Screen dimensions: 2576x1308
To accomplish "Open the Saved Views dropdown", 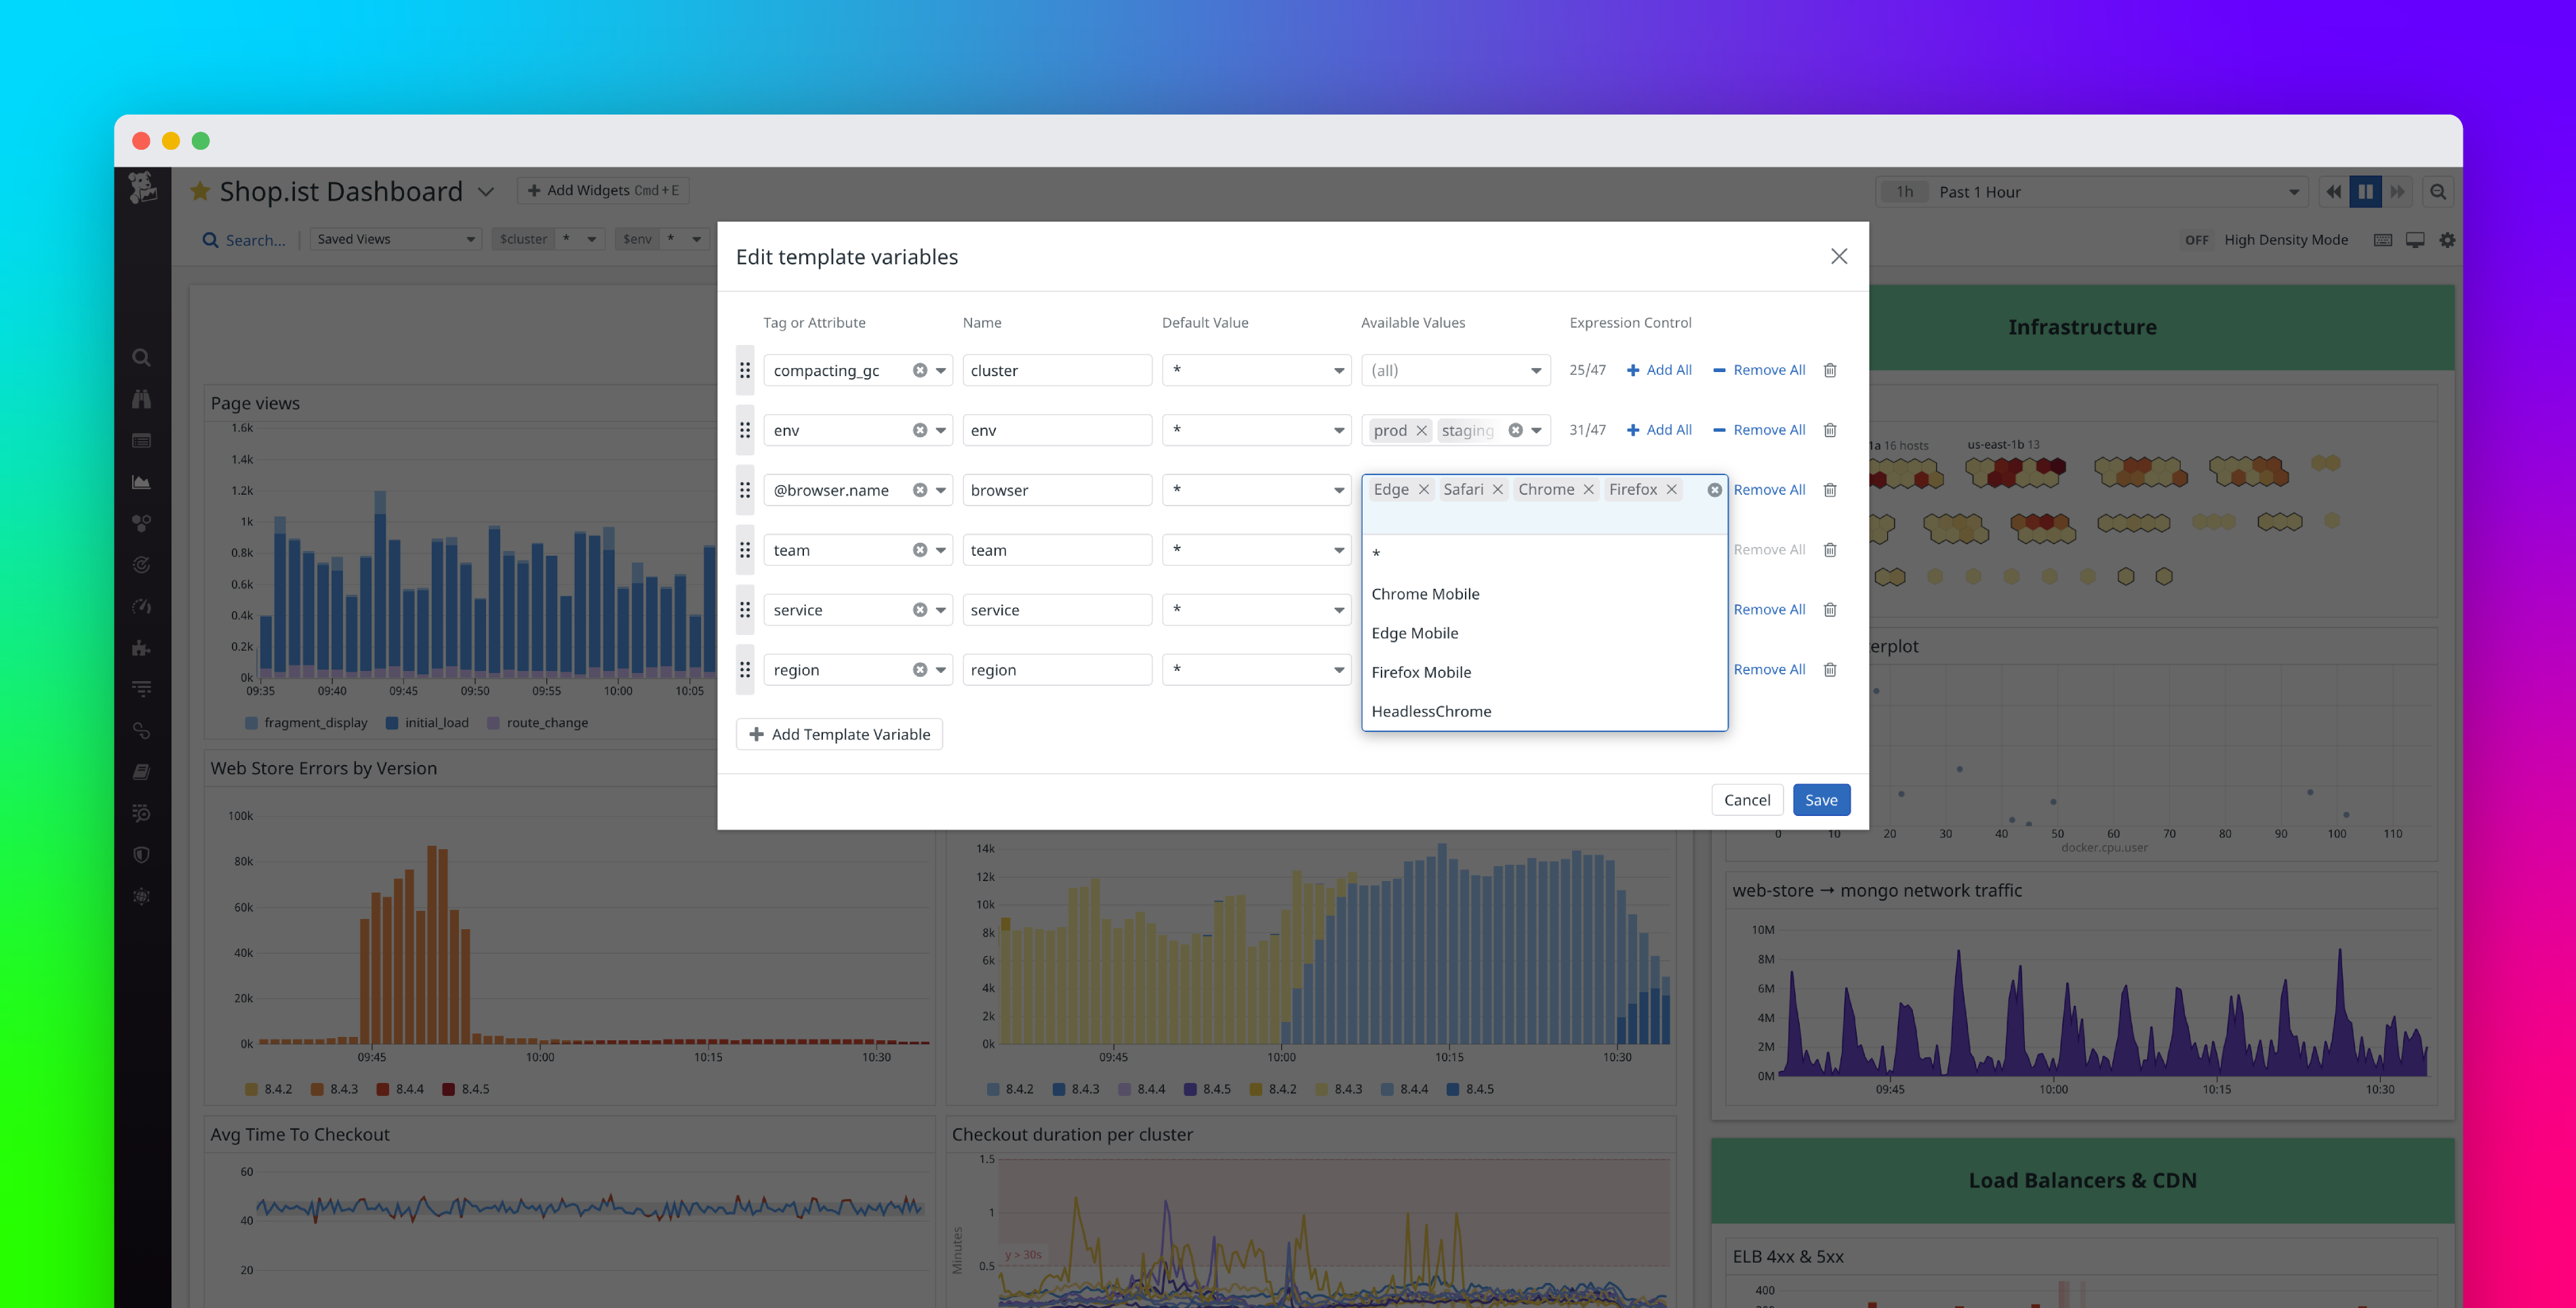I will tap(395, 239).
